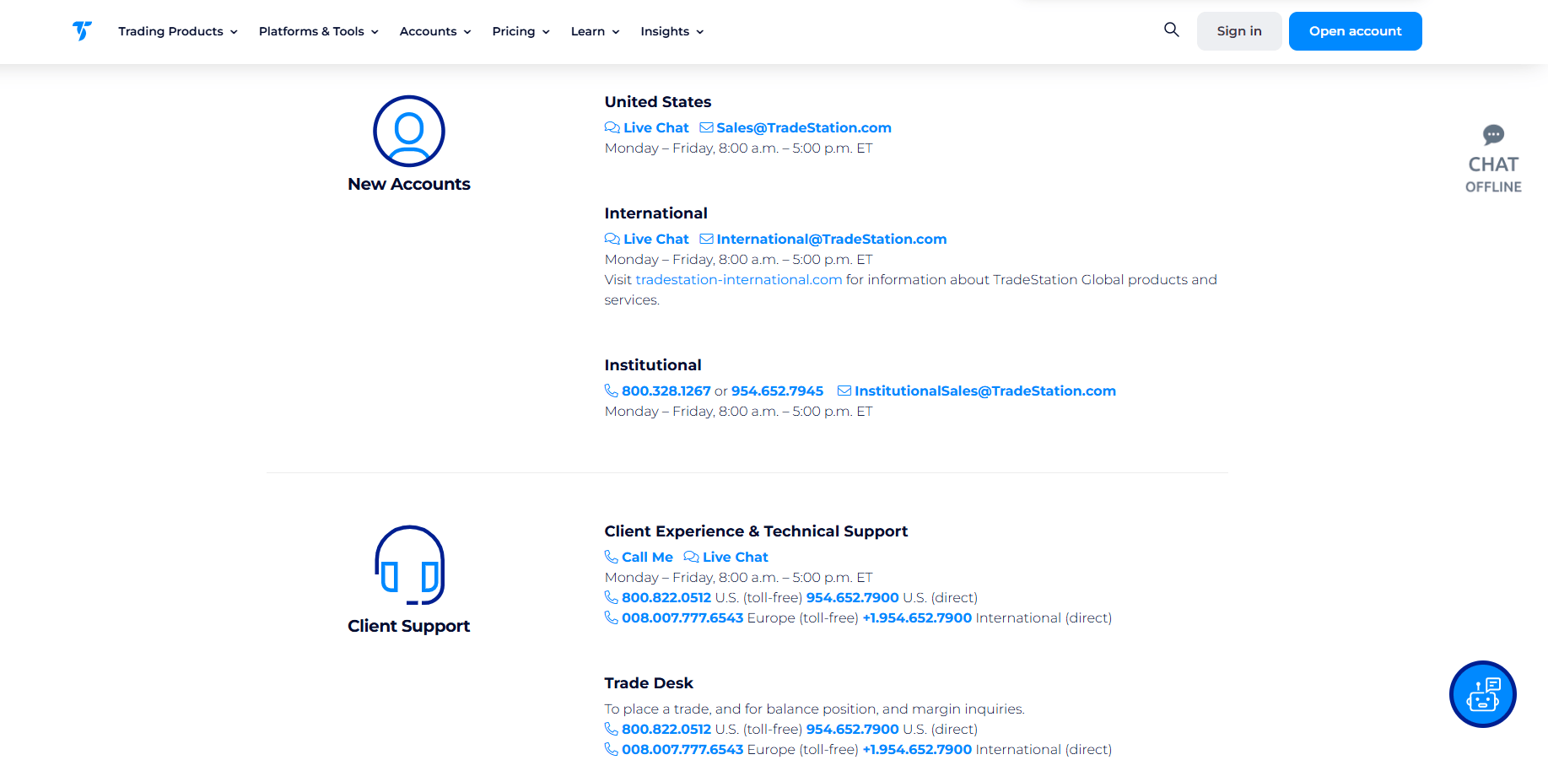
Task: Click chat bubble icon in Client Experience section
Action: coord(692,557)
